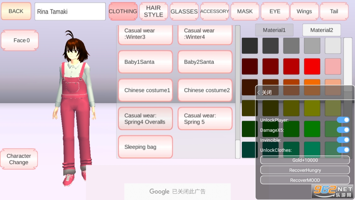
Task: Pick the Baby2Santa outfit
Action: [x=205, y=62]
